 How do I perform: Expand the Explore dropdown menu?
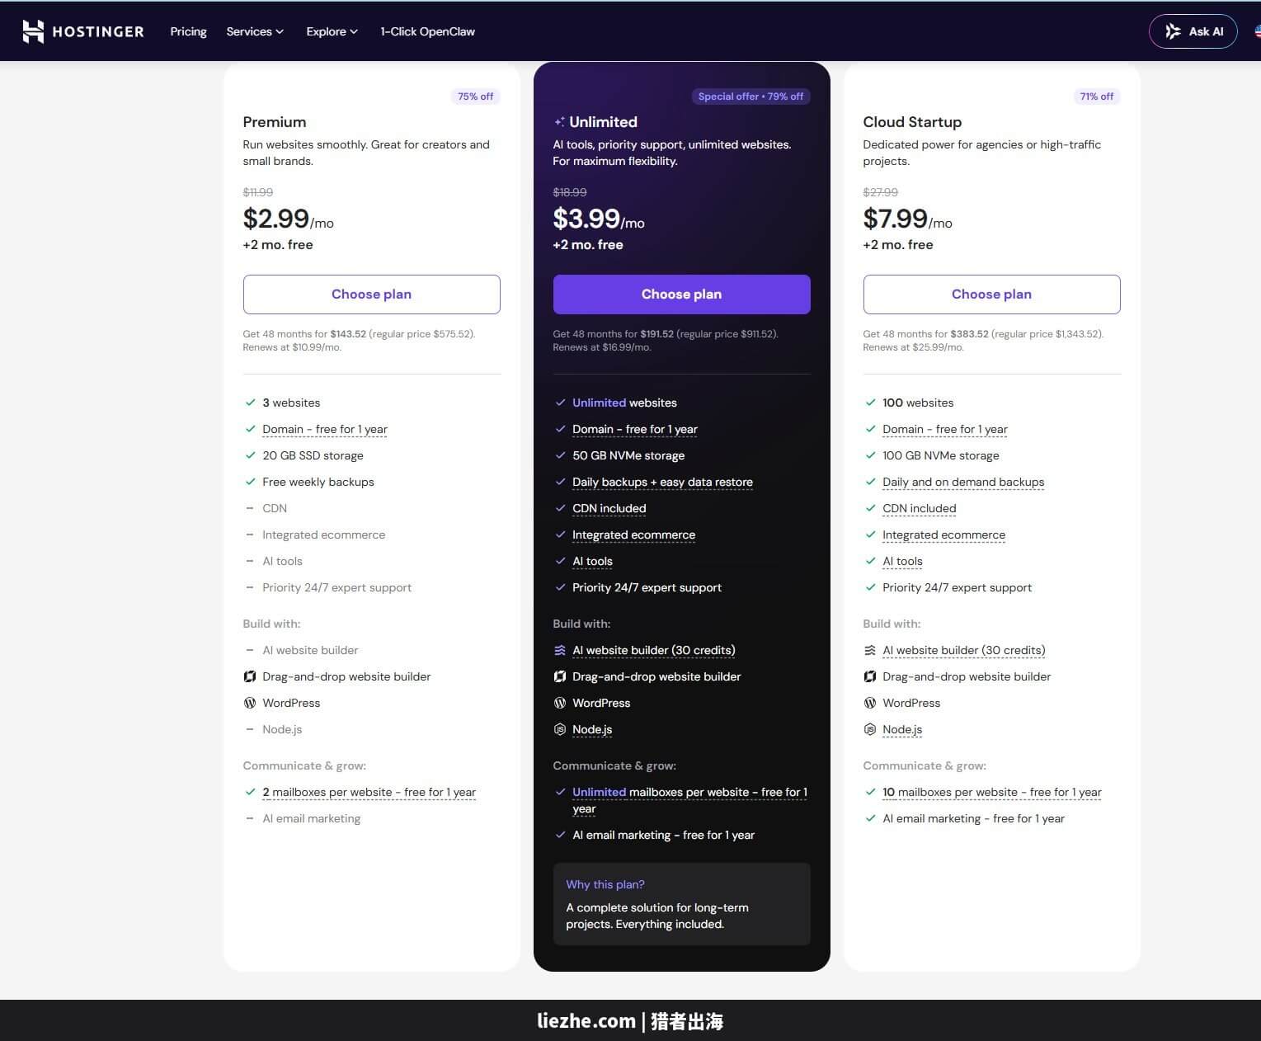[x=332, y=31]
